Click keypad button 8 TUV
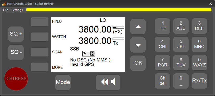 [x=181, y=63]
